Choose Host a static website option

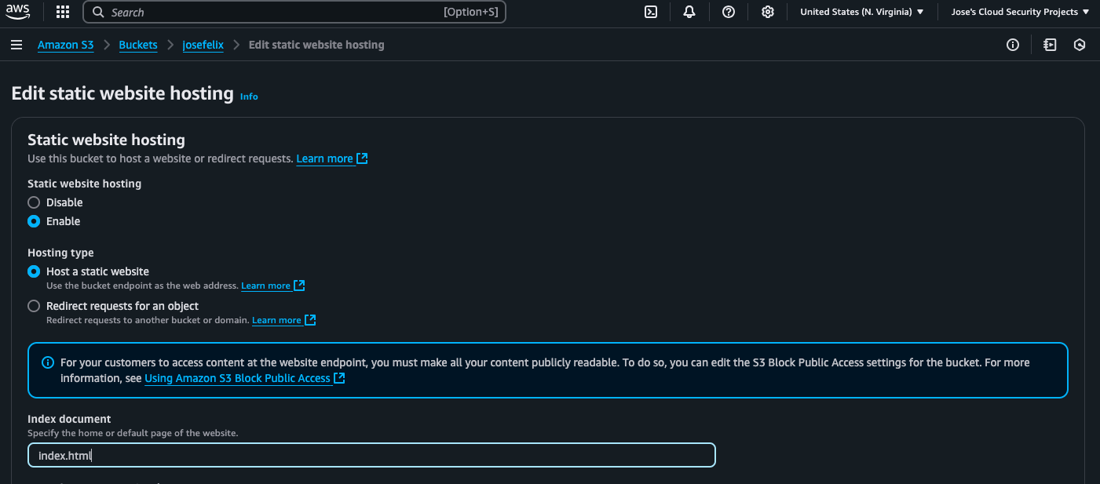coord(34,271)
